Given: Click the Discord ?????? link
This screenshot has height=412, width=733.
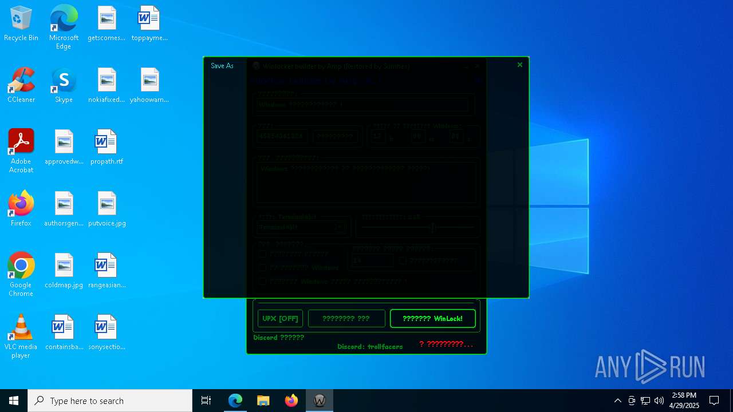Looking at the screenshot, I should coord(279,338).
